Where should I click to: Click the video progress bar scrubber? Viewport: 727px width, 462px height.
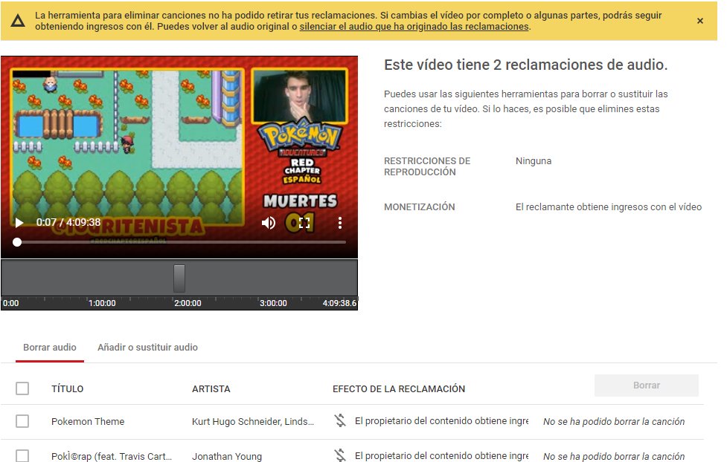click(x=17, y=242)
